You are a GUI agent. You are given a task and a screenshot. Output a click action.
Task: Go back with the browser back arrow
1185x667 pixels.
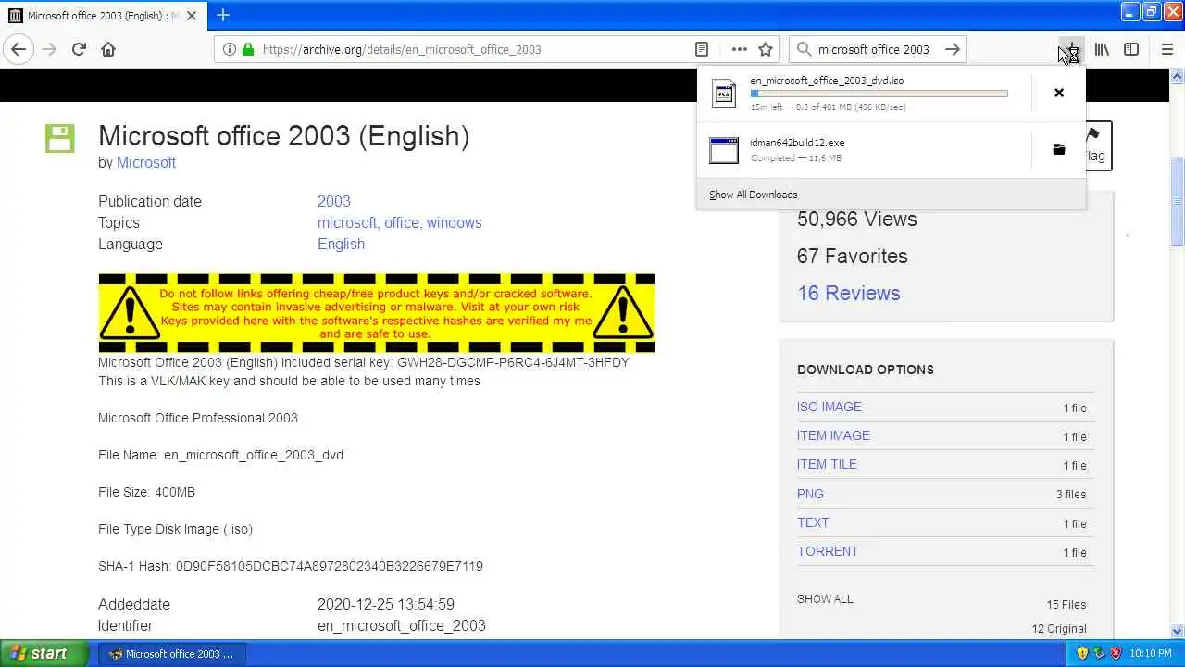click(19, 49)
